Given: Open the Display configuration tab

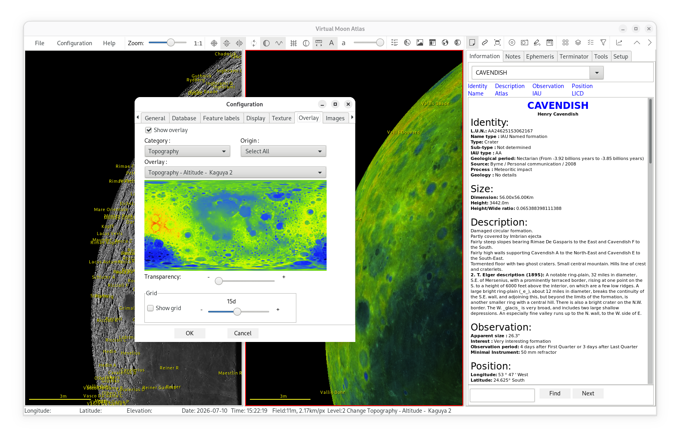Looking at the screenshot, I should pos(256,118).
